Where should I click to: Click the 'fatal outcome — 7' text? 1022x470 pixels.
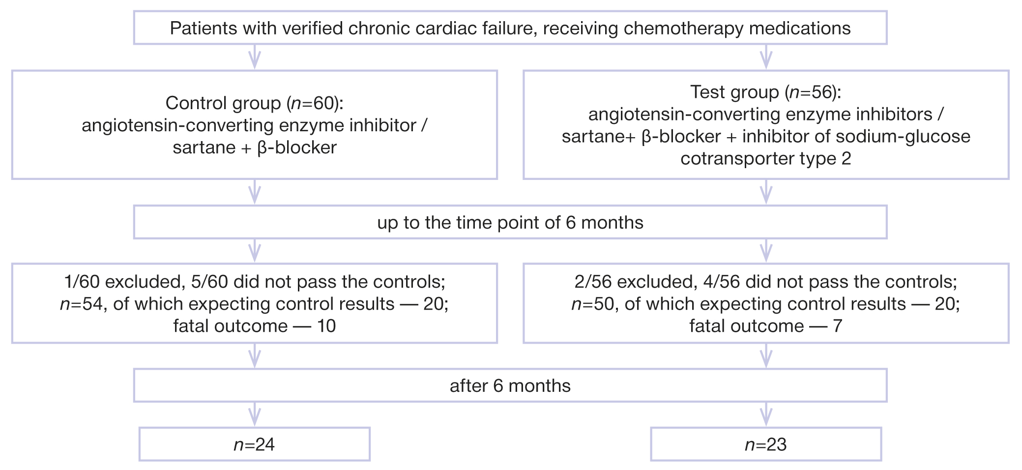[x=766, y=326]
